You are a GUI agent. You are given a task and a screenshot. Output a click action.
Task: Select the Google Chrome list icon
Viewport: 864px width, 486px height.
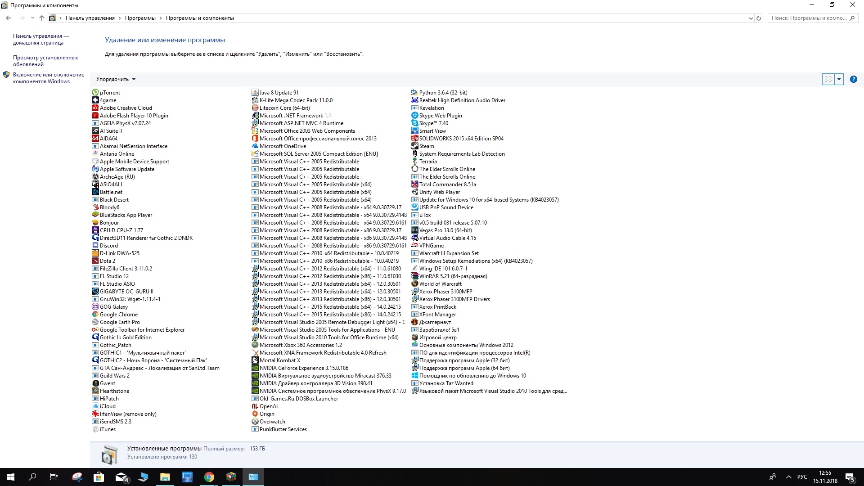tap(95, 315)
